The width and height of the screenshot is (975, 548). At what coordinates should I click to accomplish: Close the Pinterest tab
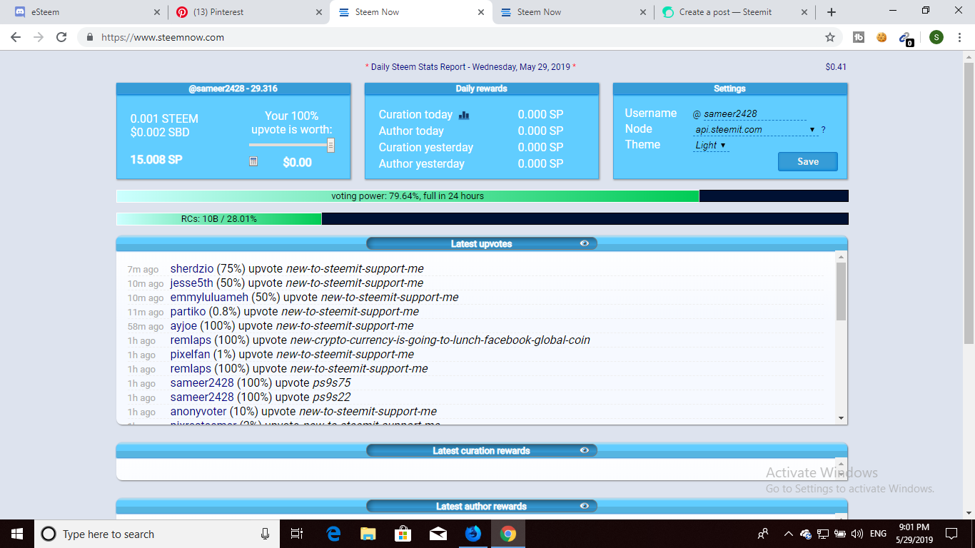(x=318, y=12)
